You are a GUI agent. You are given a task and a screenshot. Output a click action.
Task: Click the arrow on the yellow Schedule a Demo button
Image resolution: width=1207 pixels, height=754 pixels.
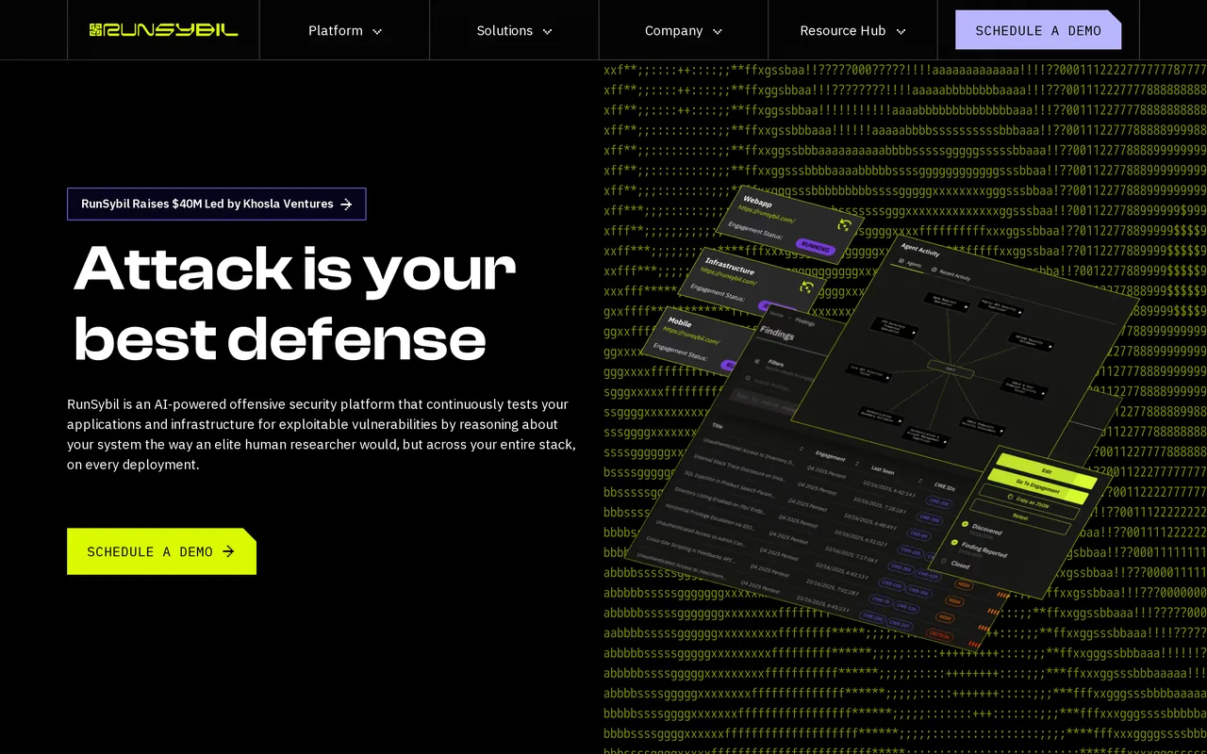pos(228,551)
